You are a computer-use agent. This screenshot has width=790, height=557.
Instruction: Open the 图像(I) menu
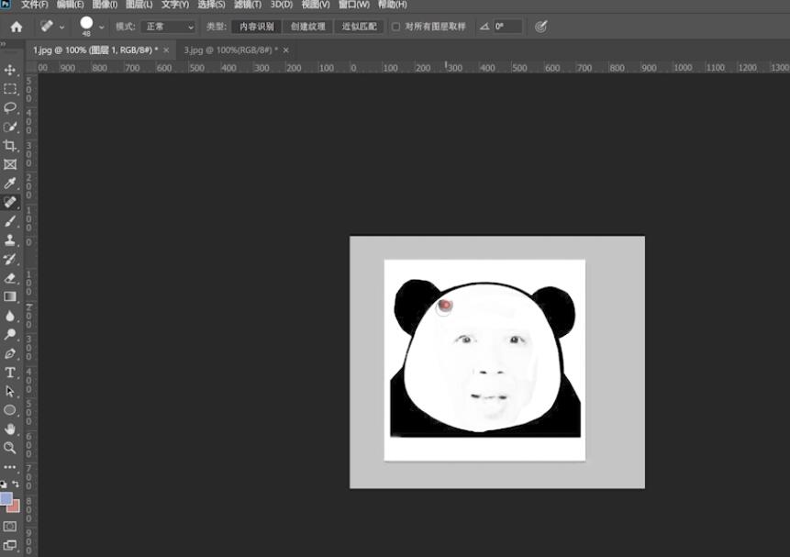click(105, 5)
